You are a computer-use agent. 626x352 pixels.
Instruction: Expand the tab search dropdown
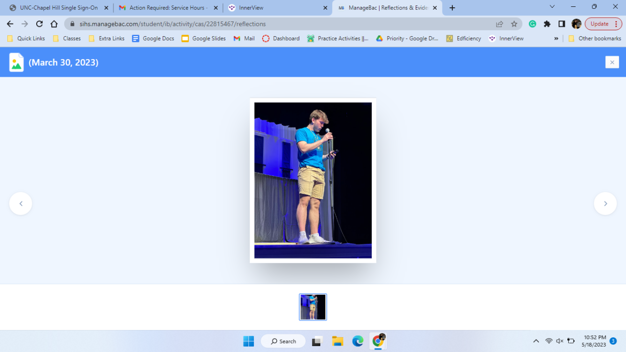pyautogui.click(x=552, y=7)
